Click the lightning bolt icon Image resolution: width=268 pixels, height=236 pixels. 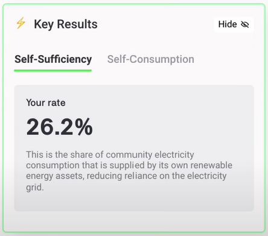click(21, 23)
